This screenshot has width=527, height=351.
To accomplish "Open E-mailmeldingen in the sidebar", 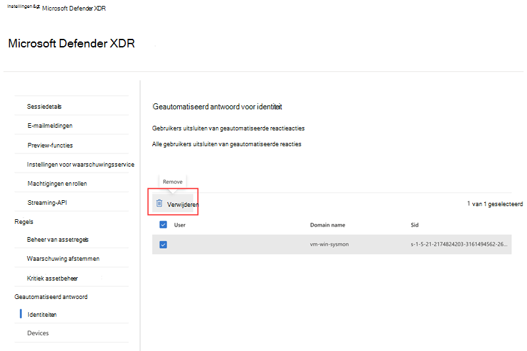I will [x=50, y=126].
